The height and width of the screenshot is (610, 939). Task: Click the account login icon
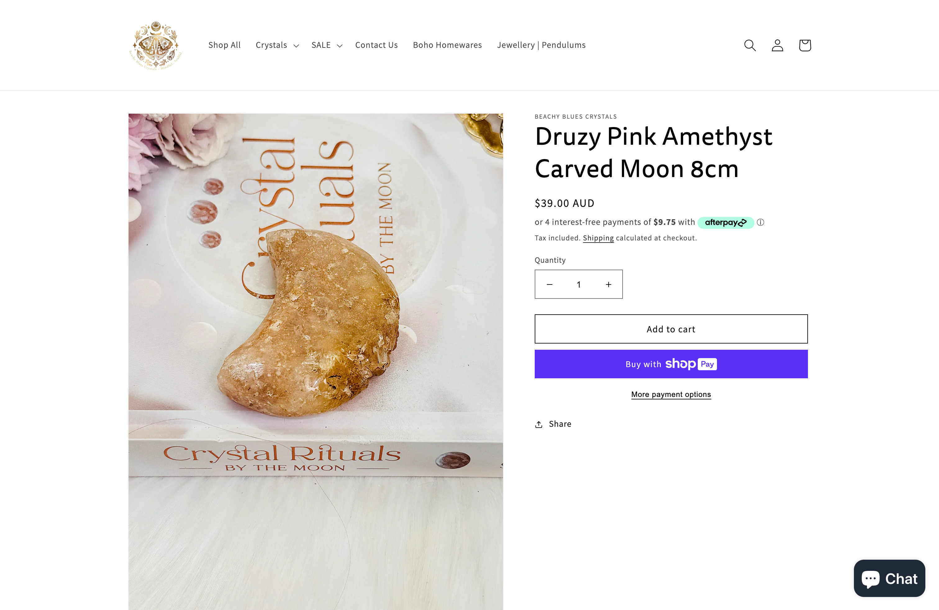pyautogui.click(x=777, y=45)
